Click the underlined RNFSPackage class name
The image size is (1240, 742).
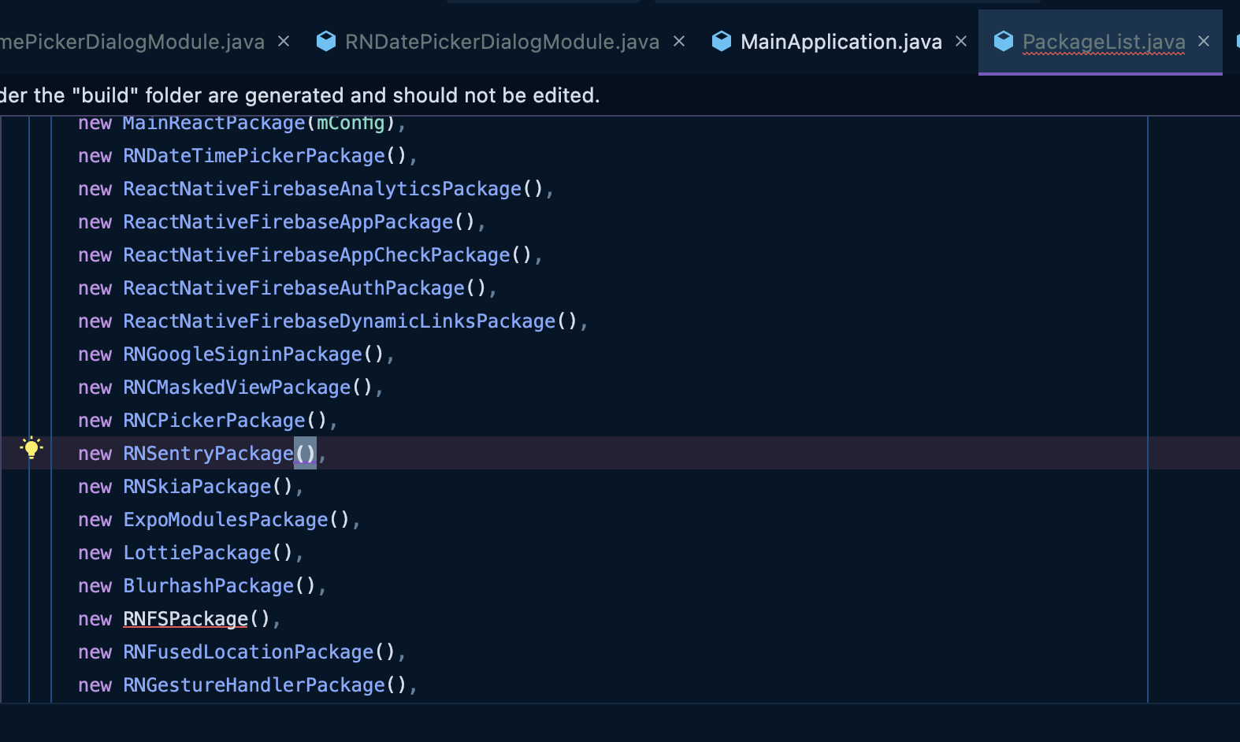[186, 619]
